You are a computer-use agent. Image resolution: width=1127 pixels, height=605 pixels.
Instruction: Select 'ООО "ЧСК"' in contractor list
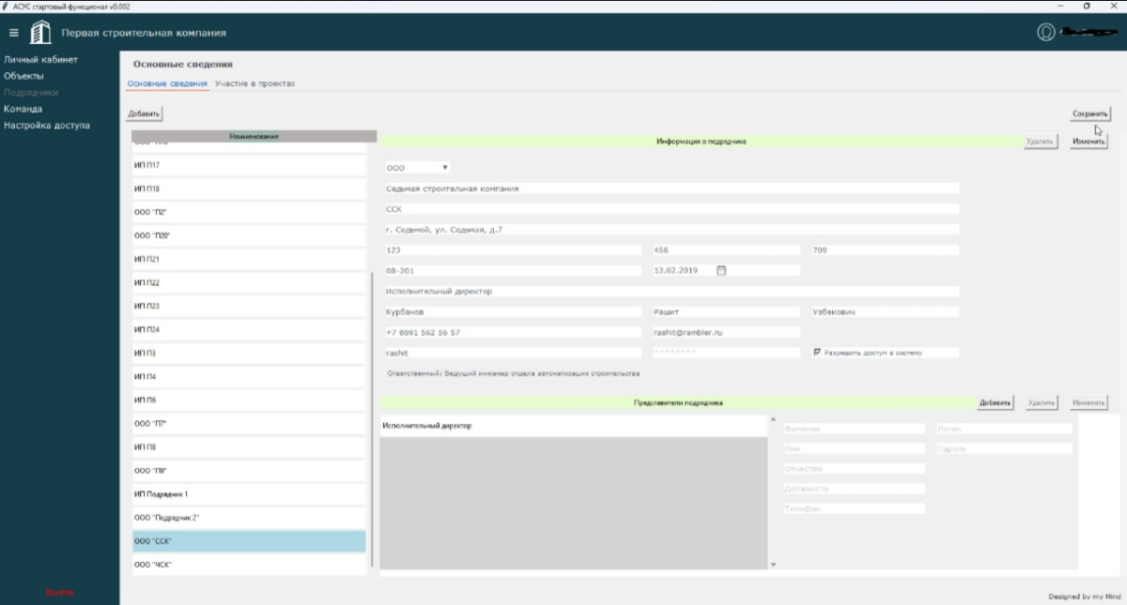(249, 565)
